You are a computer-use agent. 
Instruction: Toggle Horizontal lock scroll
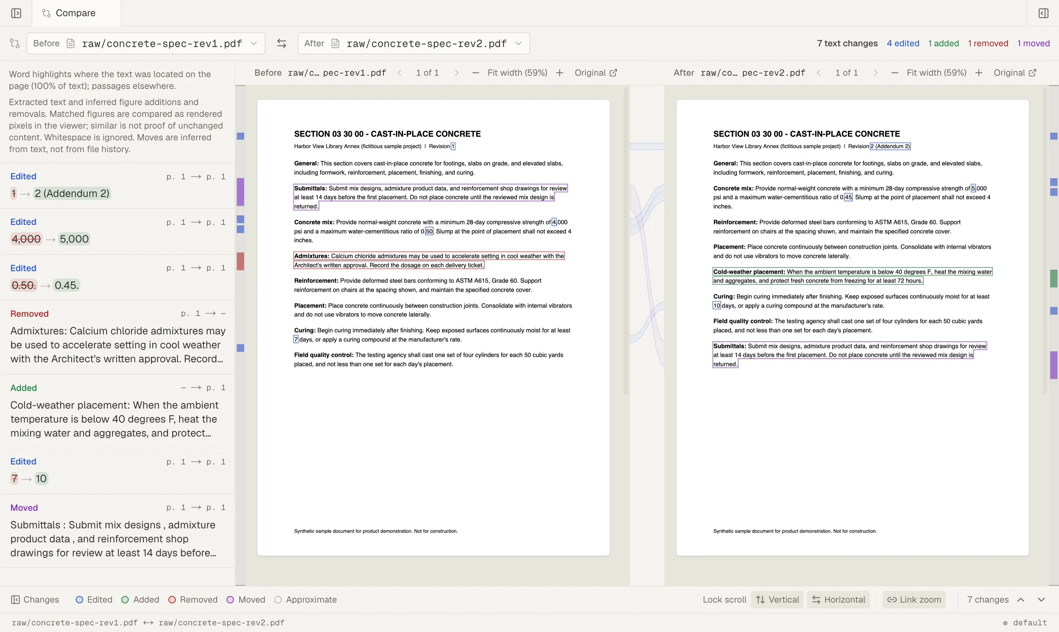pyautogui.click(x=838, y=600)
